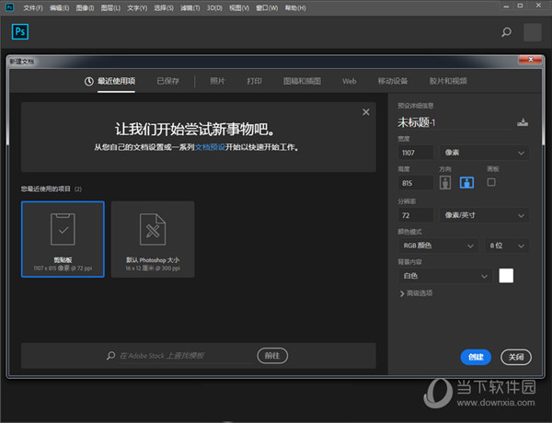552x423 pixels.
Task: Select portrait orientation icon
Action: pos(445,183)
